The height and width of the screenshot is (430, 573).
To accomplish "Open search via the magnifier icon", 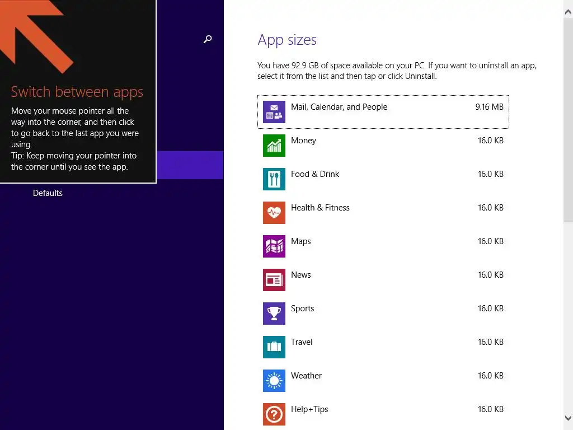I will click(x=208, y=39).
